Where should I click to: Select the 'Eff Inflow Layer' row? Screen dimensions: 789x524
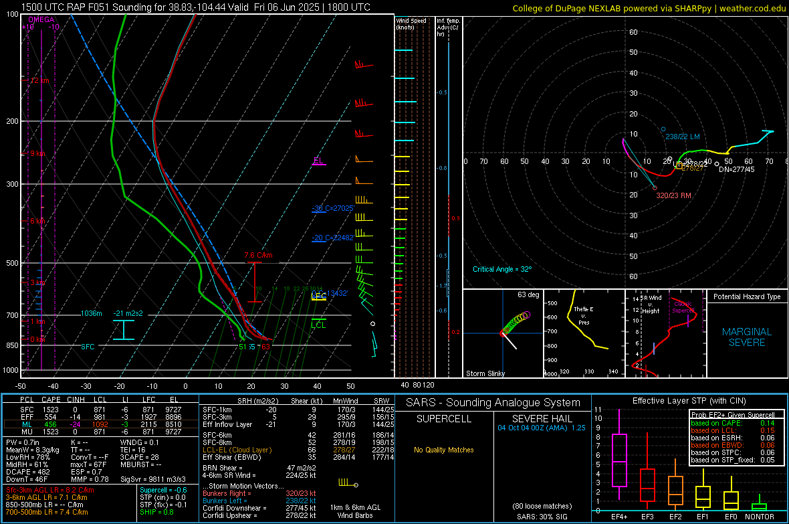coord(298,424)
